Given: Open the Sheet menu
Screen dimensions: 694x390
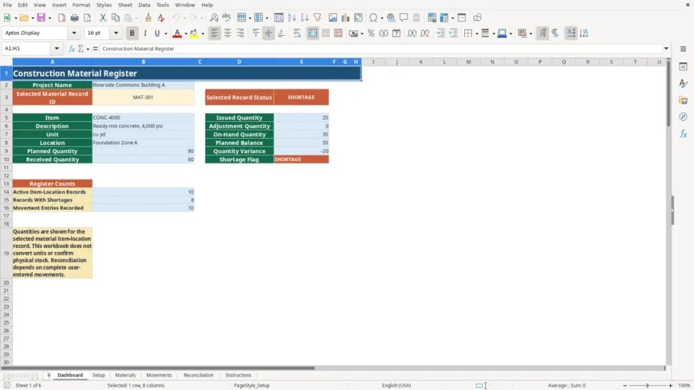Looking at the screenshot, I should (125, 5).
